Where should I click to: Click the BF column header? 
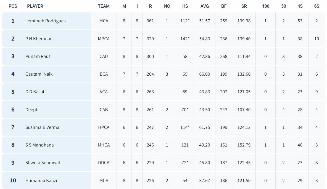tap(224, 6)
